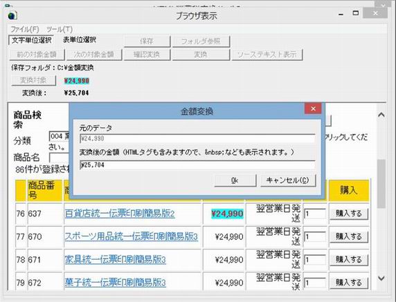396x302 pixels.
Task: Close the 金額変換 dialog with red X
Action: 313,108
